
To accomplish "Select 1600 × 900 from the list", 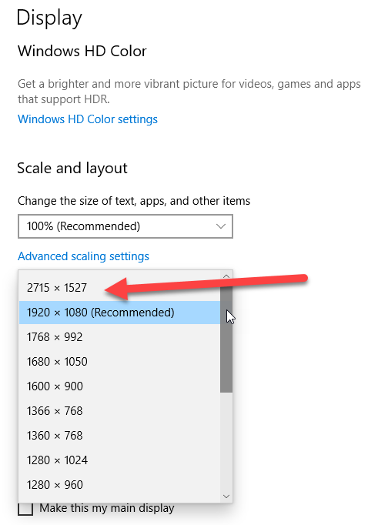I will (x=119, y=386).
